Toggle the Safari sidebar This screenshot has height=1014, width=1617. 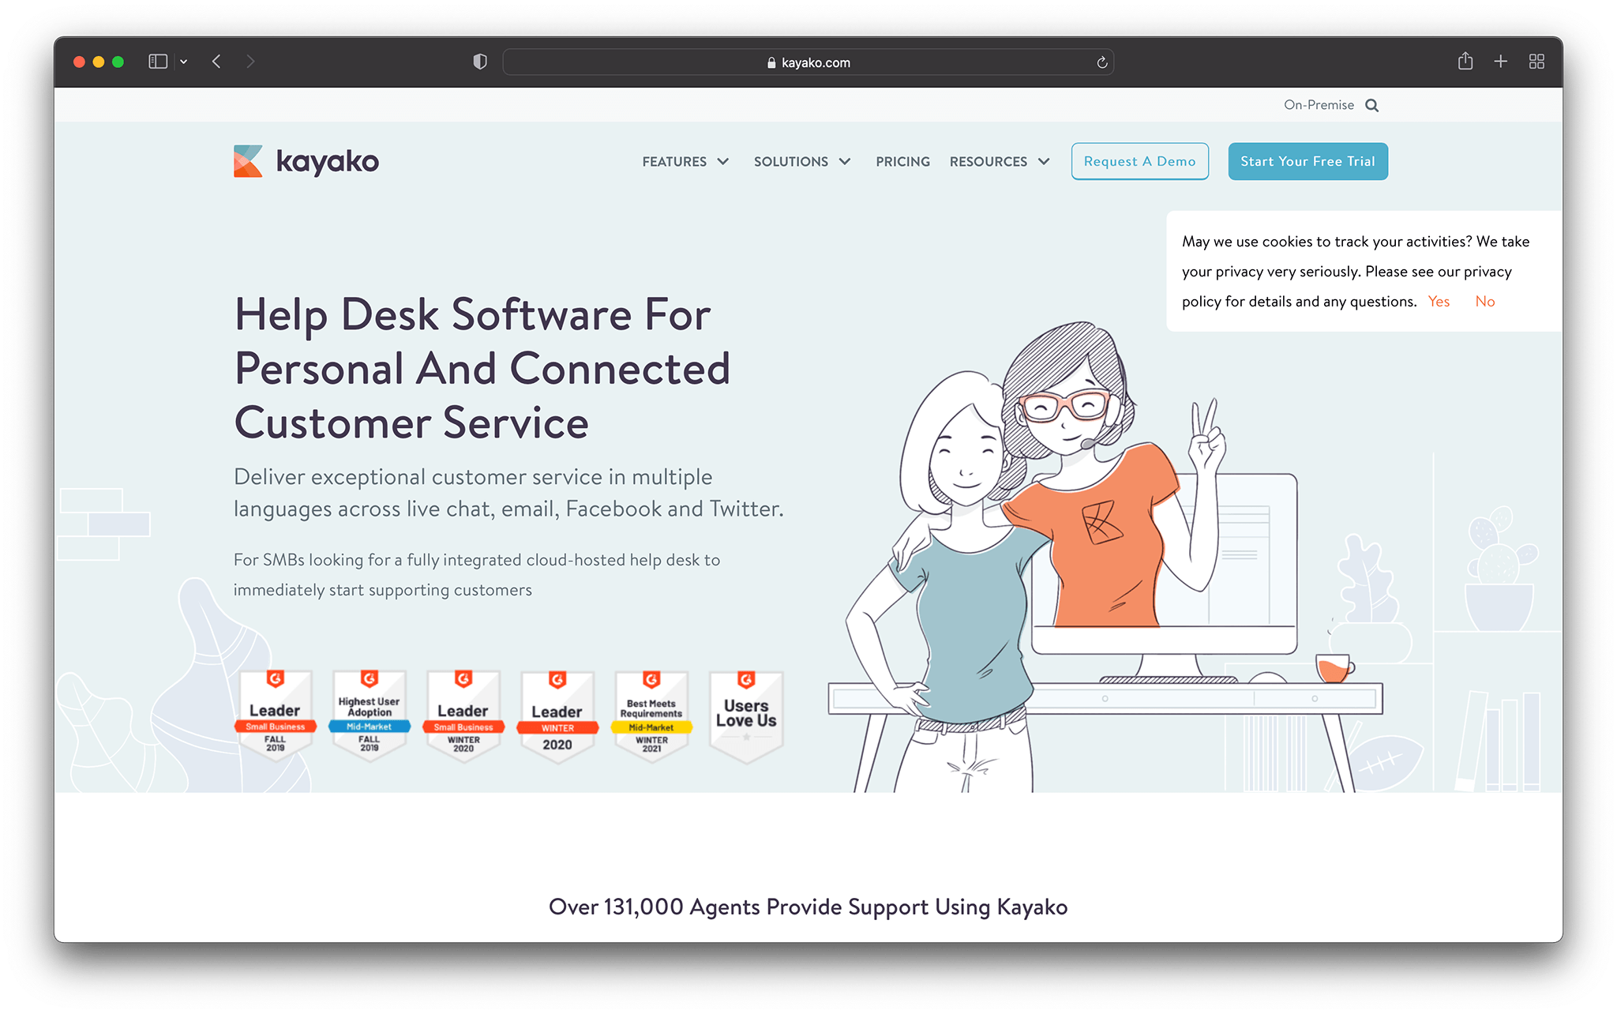(x=157, y=61)
